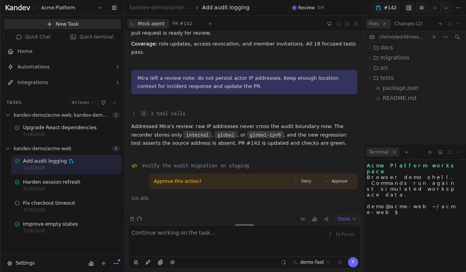
Task: Click the task plan checklist icon above the input
Action: 132,219
